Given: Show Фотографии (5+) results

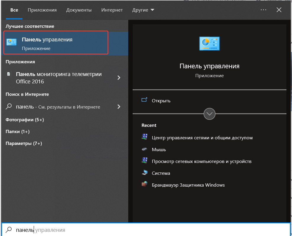Looking at the screenshot, I should click(x=25, y=120).
